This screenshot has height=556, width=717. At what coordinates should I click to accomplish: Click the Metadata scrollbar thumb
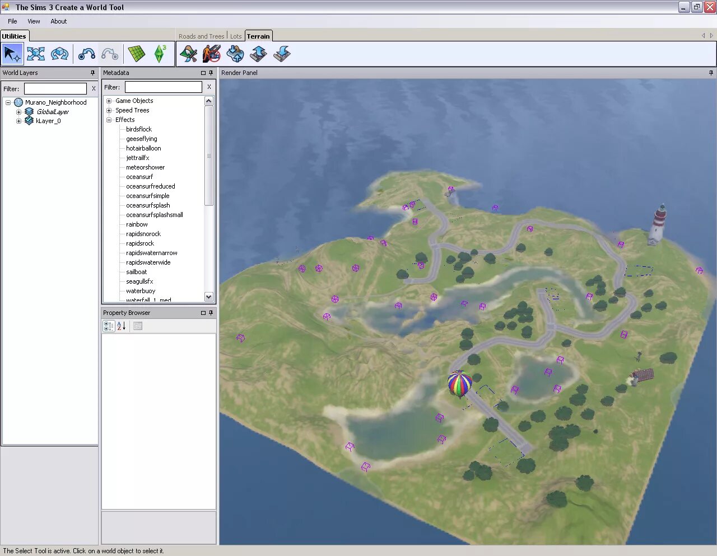209,156
